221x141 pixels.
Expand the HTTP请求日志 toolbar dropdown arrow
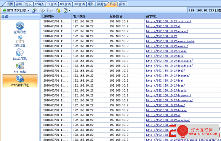[x=28, y=11]
